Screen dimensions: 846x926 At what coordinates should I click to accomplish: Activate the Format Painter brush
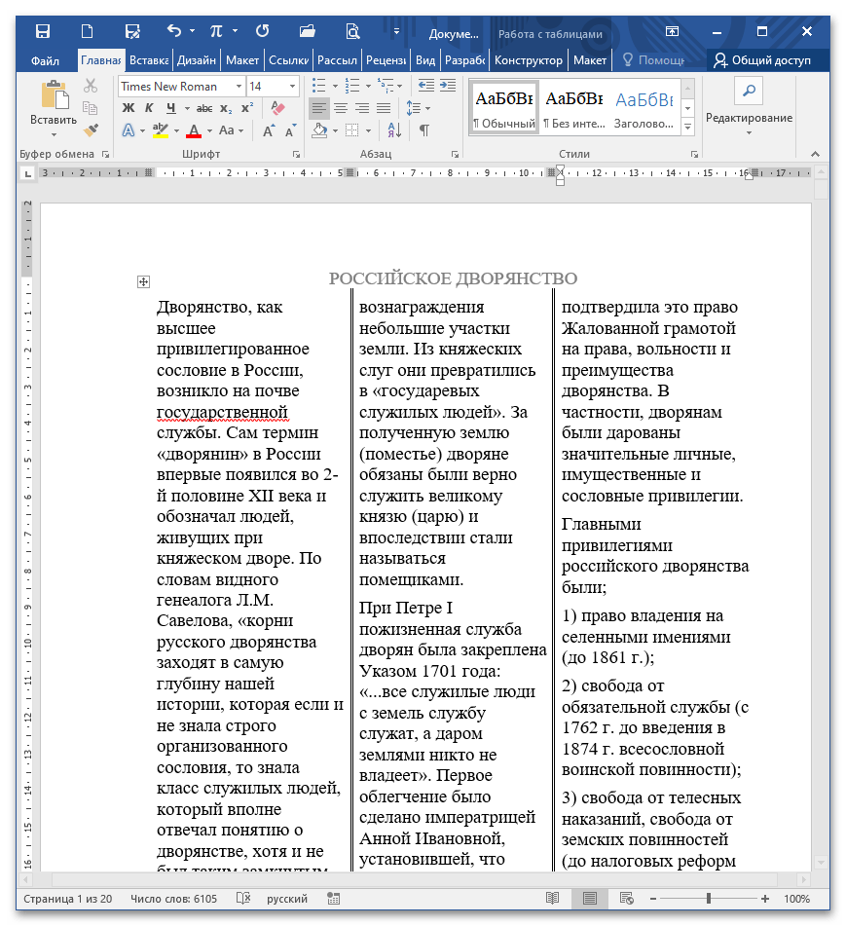click(91, 130)
